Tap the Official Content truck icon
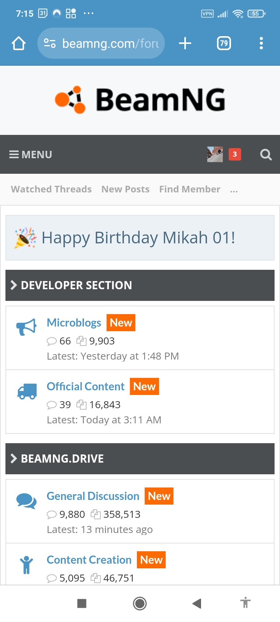 [27, 391]
